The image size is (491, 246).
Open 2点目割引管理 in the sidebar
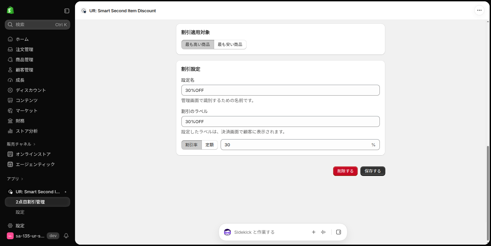click(38, 202)
